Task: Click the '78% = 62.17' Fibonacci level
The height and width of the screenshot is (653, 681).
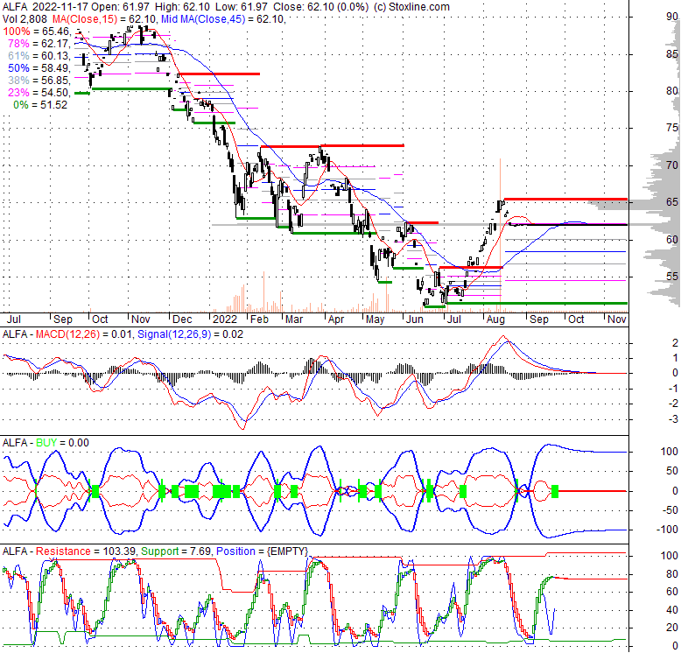Action: click(39, 44)
